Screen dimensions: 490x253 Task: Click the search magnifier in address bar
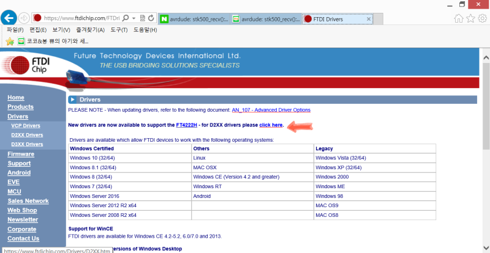coord(126,18)
